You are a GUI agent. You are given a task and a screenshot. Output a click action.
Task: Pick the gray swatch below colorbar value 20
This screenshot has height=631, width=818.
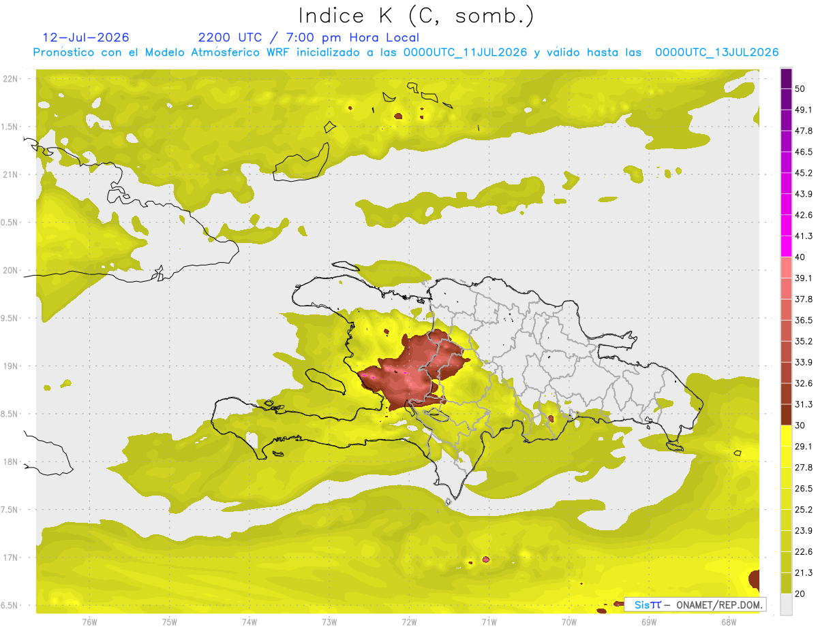[786, 604]
